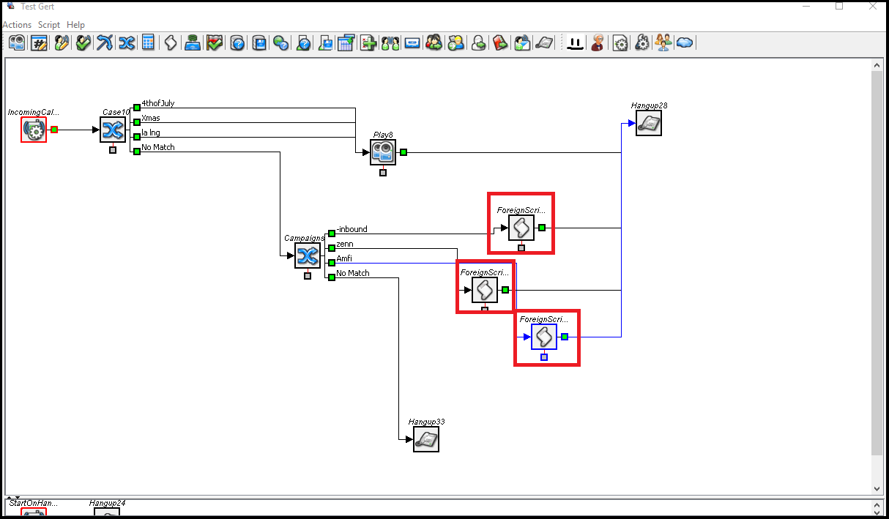Open the Script menu
Screen dimensions: 889x519
point(49,25)
